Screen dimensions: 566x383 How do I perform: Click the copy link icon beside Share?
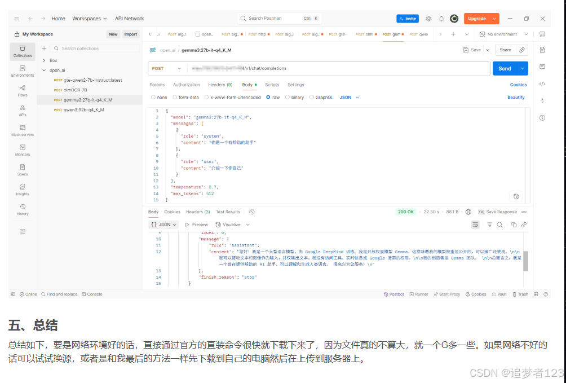pos(522,50)
